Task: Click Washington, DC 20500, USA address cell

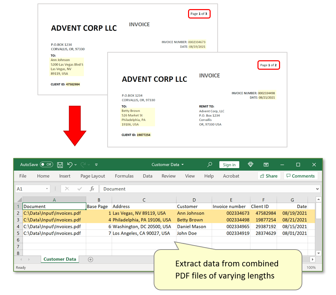Action: point(144,227)
